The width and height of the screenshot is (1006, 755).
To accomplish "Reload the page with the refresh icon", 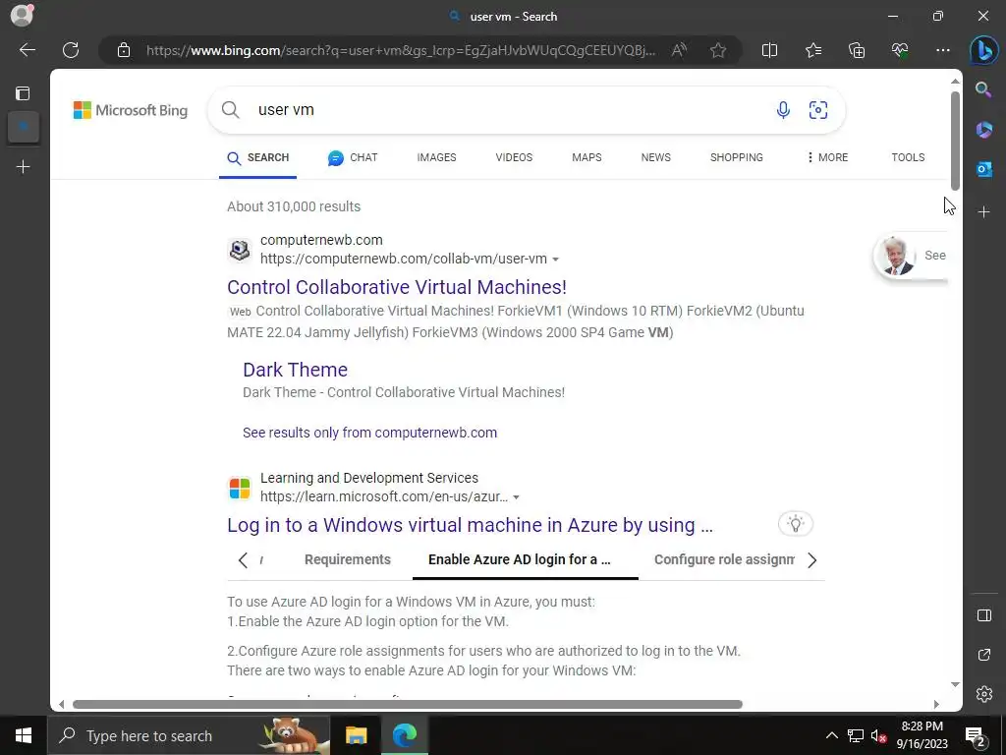I will tap(71, 50).
